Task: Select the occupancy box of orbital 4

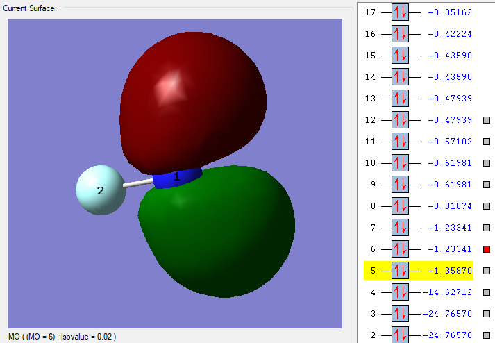Action: tap(400, 292)
